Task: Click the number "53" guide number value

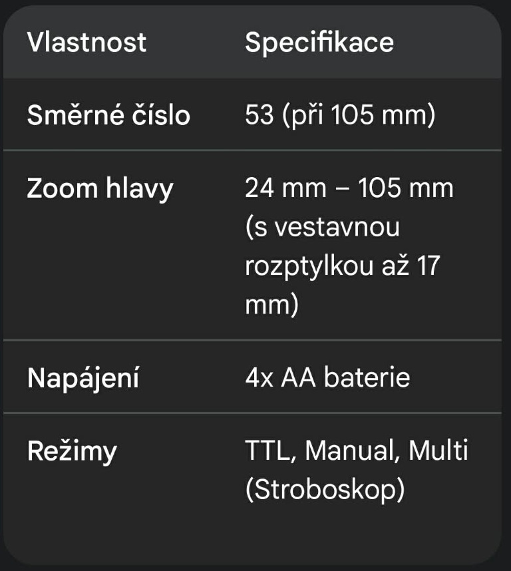Action: tap(259, 116)
